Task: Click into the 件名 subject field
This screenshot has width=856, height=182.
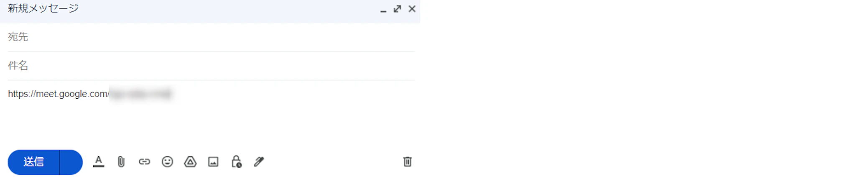Action: point(211,66)
